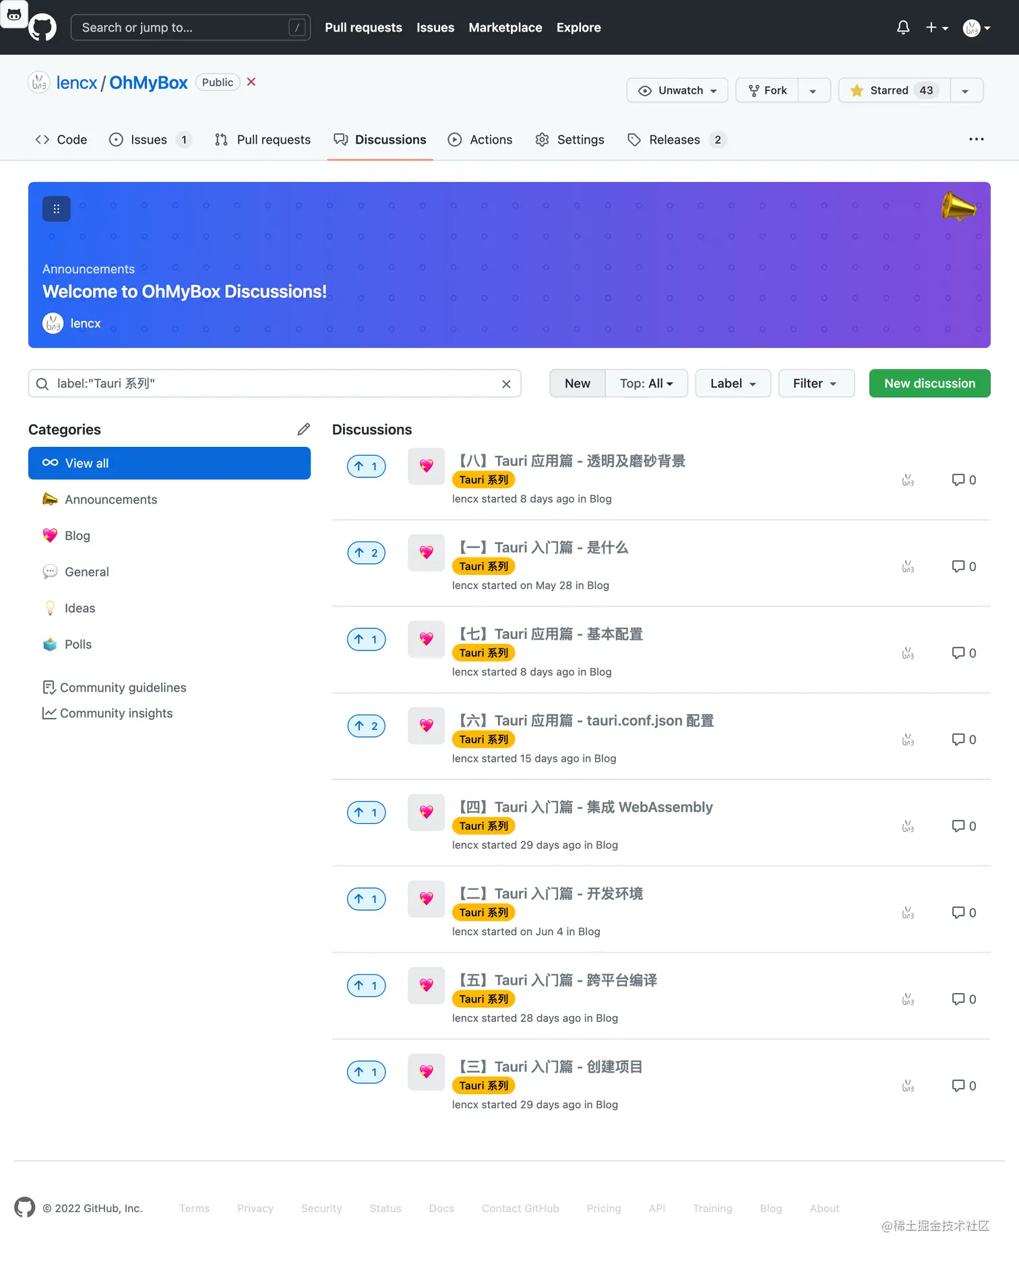
Task: Upvote 【七】 Tauri 应用篇 - 基本配置
Action: [367, 639]
